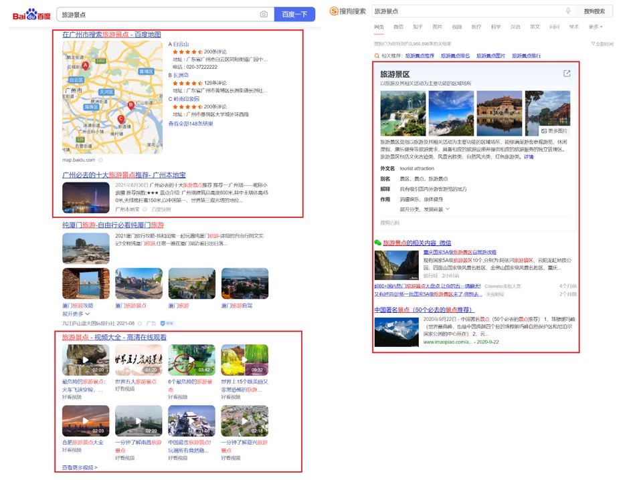Screen dimensions: 633x480
Task: Open 旅游景区 card external link icon
Action: (567, 74)
